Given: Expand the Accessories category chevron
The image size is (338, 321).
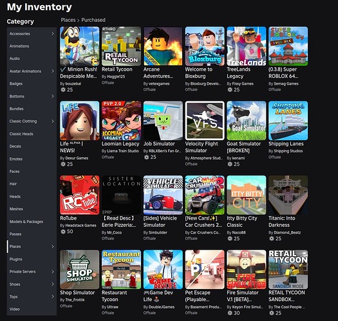Looking at the screenshot, I should [x=53, y=33].
